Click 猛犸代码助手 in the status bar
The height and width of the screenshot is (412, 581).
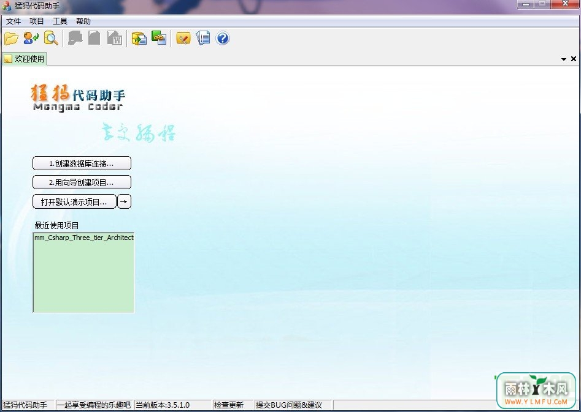(x=25, y=405)
